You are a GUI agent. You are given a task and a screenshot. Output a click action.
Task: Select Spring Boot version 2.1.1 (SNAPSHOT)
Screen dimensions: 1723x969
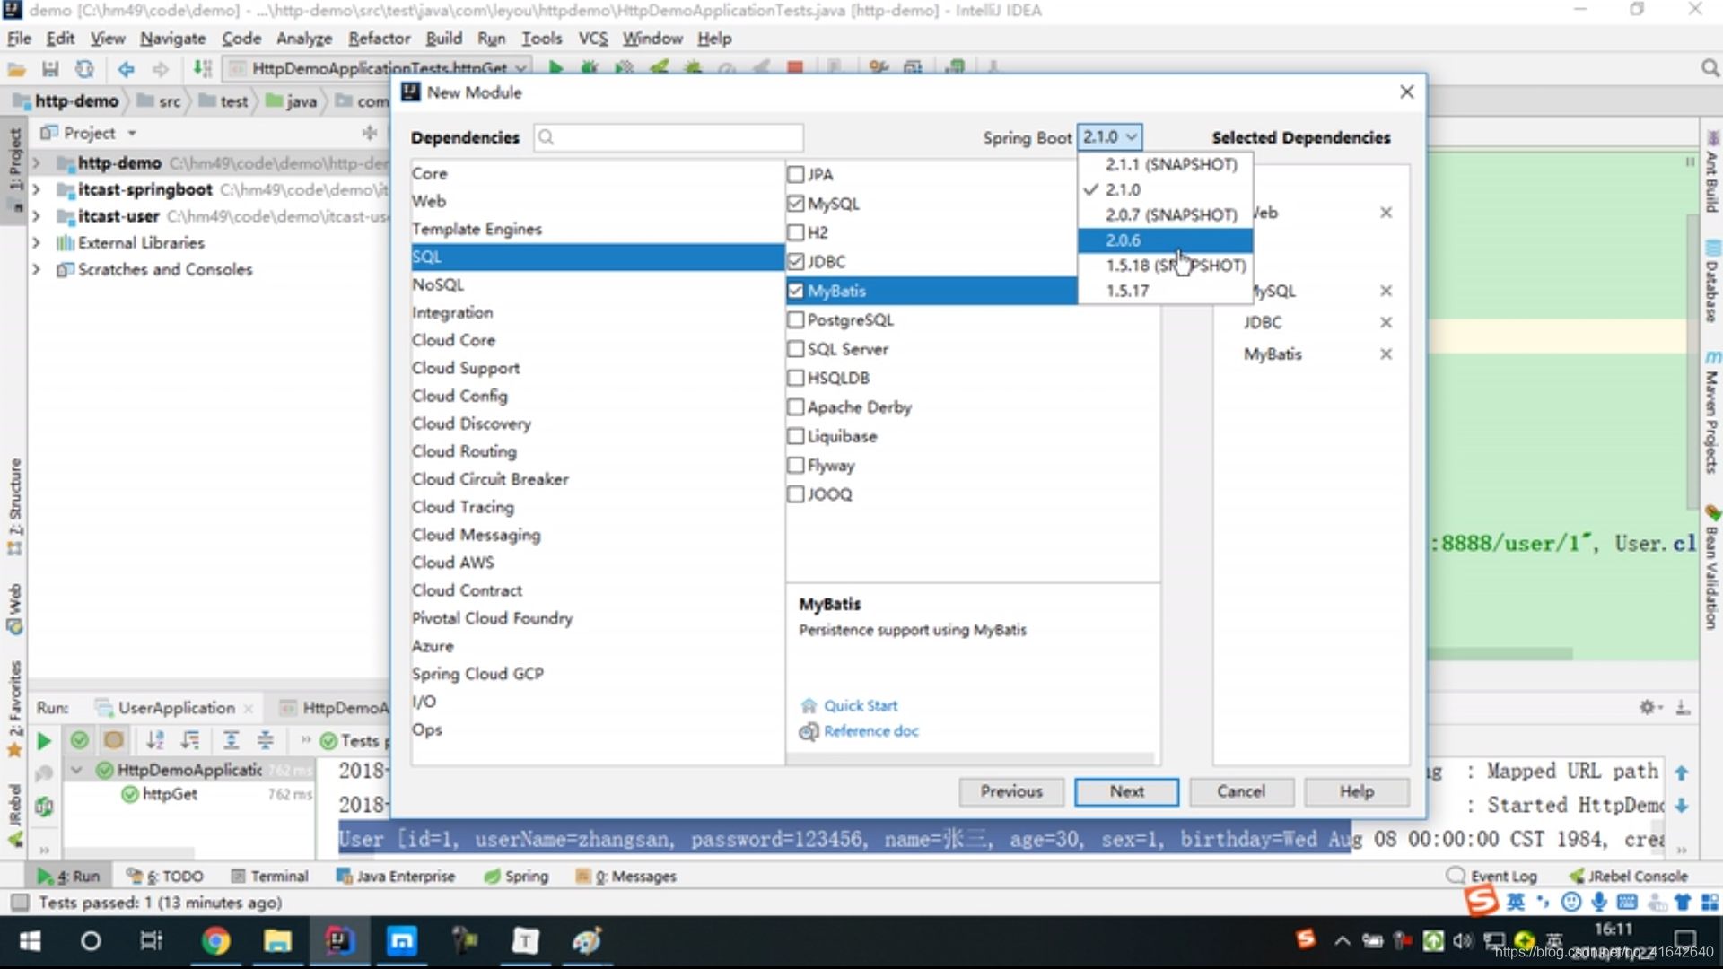point(1165,164)
